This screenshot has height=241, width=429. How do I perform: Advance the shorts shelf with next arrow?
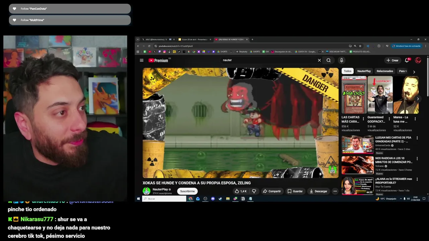tap(418, 99)
